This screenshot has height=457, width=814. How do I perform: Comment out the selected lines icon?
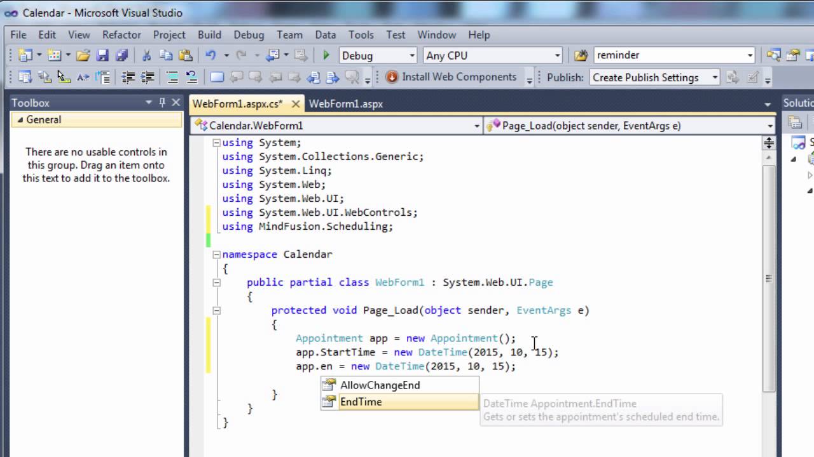click(x=172, y=77)
